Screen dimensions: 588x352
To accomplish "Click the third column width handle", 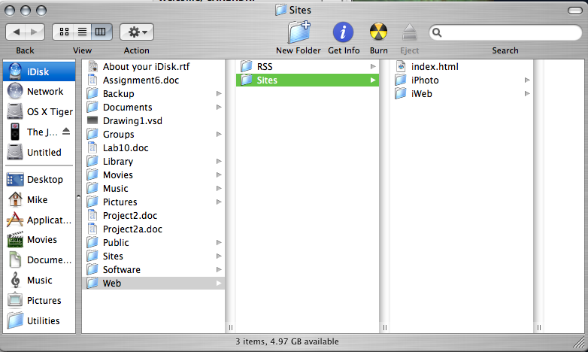I will (x=539, y=328).
